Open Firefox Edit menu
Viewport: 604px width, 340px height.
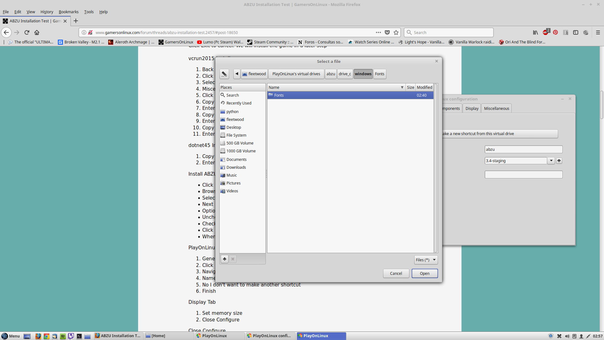point(18,12)
